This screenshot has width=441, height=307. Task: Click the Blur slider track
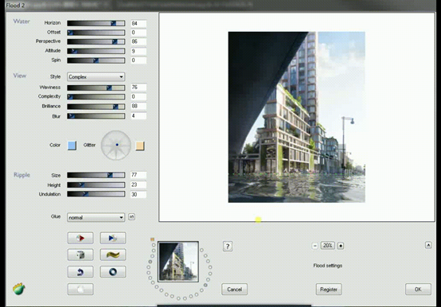pos(96,116)
